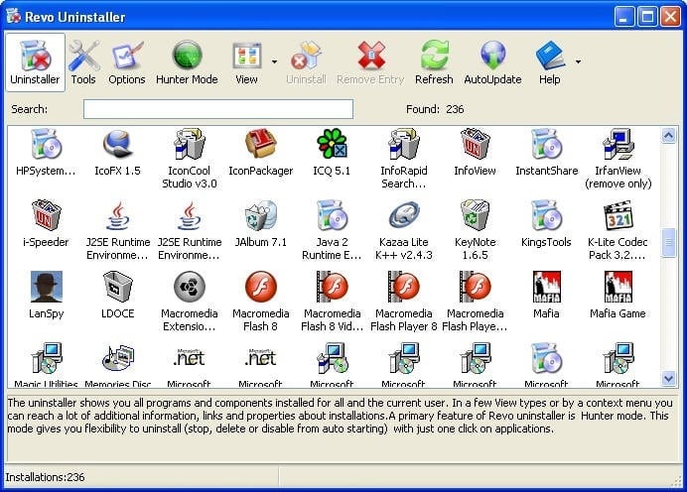Image resolution: width=687 pixels, height=492 pixels.
Task: Select the Magic Utilities entry
Action: 46,365
